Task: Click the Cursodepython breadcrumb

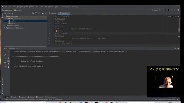Action: click(x=7, y=10)
